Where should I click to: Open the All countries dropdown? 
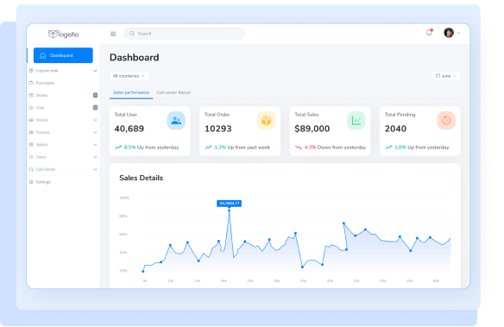pos(129,76)
